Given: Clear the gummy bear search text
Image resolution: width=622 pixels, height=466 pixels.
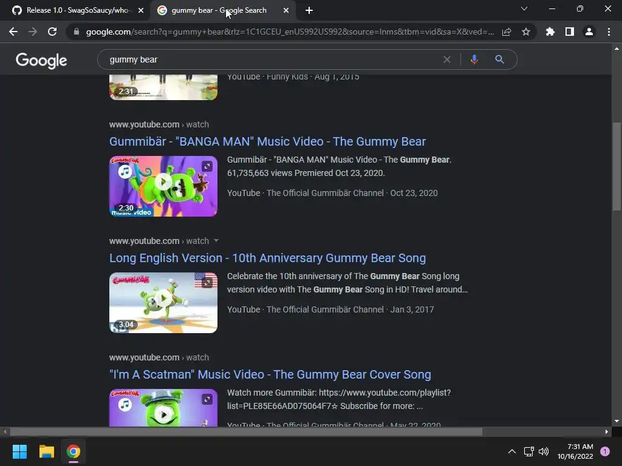Looking at the screenshot, I should point(446,59).
